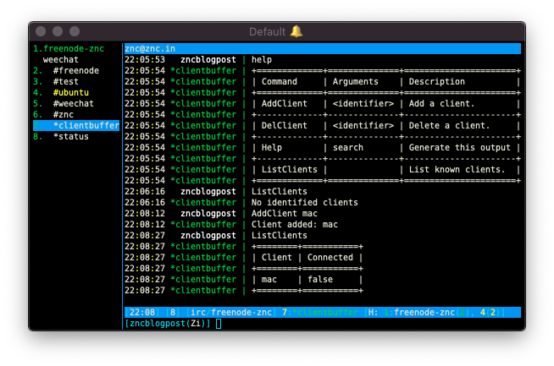
Task: Click the AddClient command in help table
Action: 285,104
